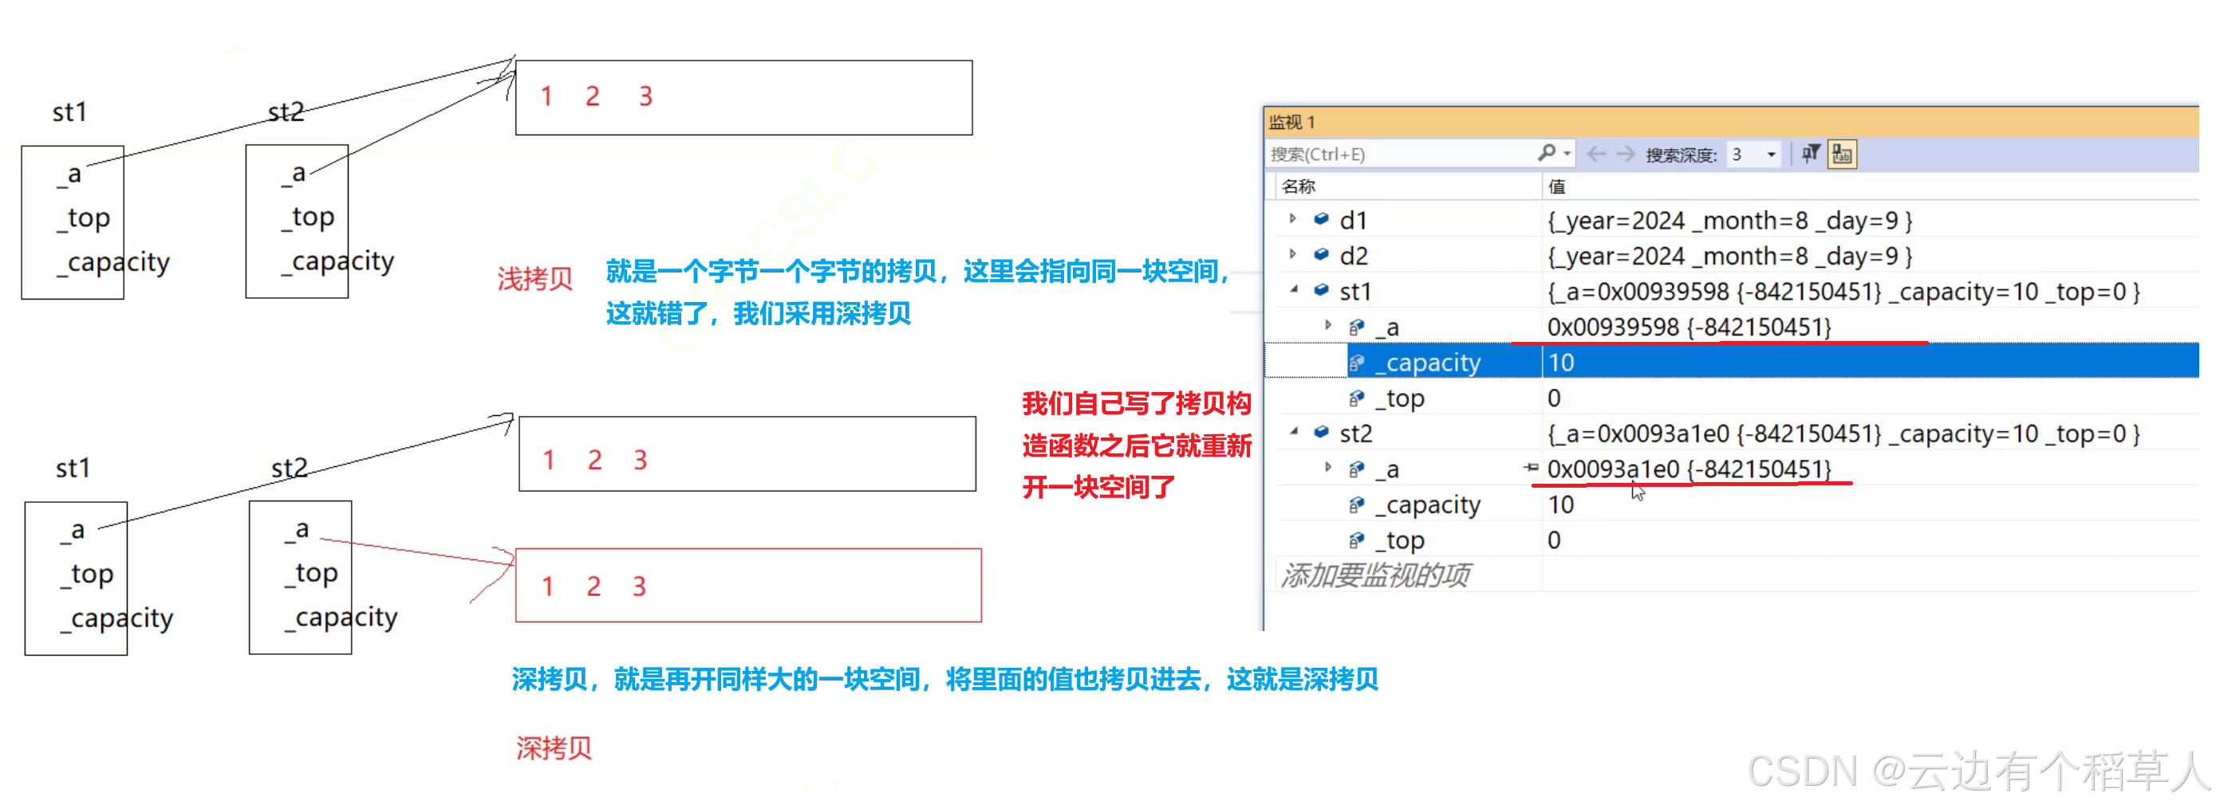The width and height of the screenshot is (2216, 808).
Task: Click the blue object icon beside d2
Action: [x=1321, y=254]
